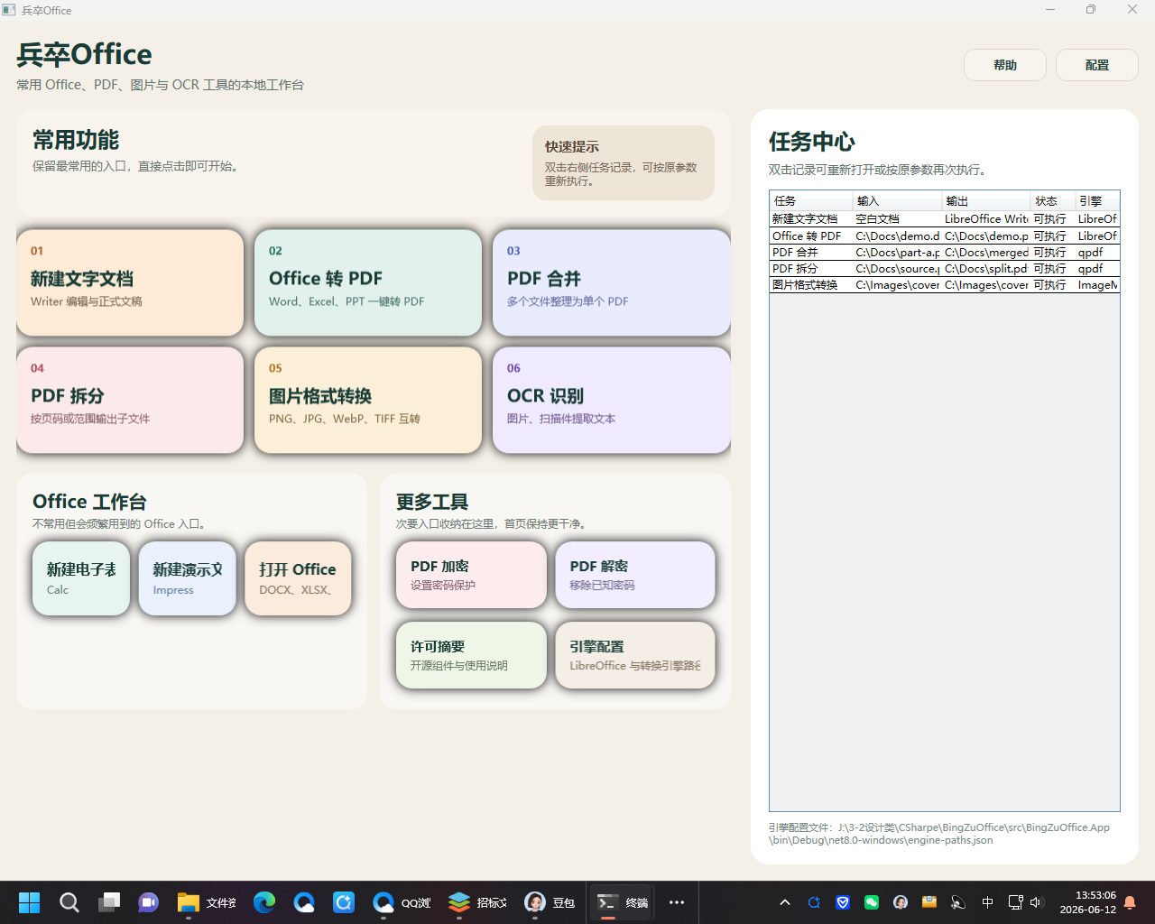Click the C:\Docs\source input cell

pos(898,268)
